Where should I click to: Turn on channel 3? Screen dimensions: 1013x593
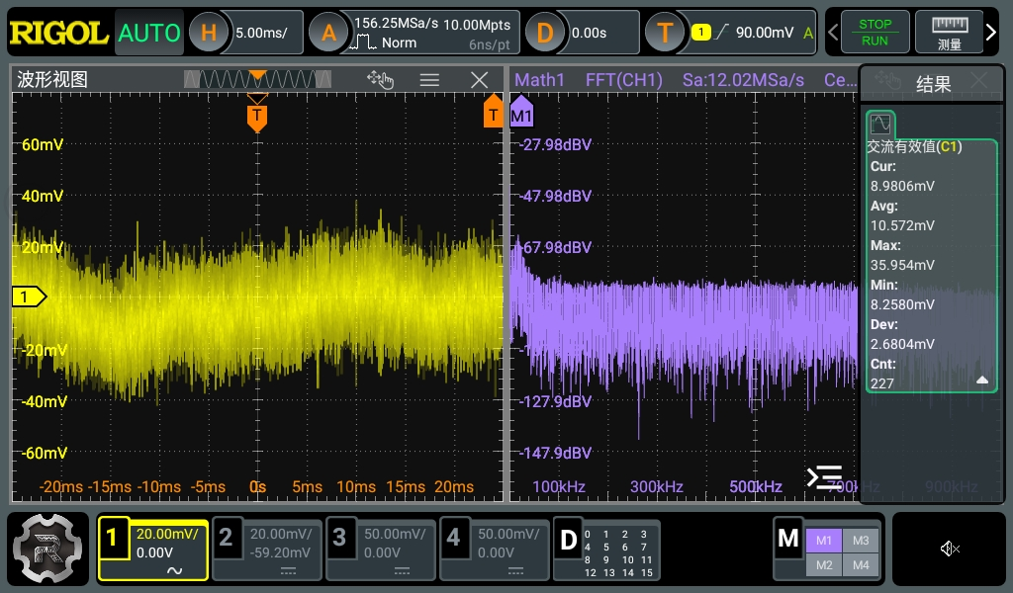click(381, 550)
